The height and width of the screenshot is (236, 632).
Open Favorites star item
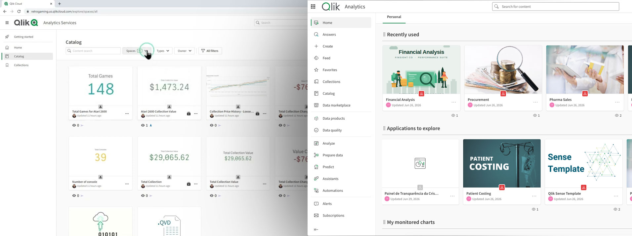[x=341, y=70]
